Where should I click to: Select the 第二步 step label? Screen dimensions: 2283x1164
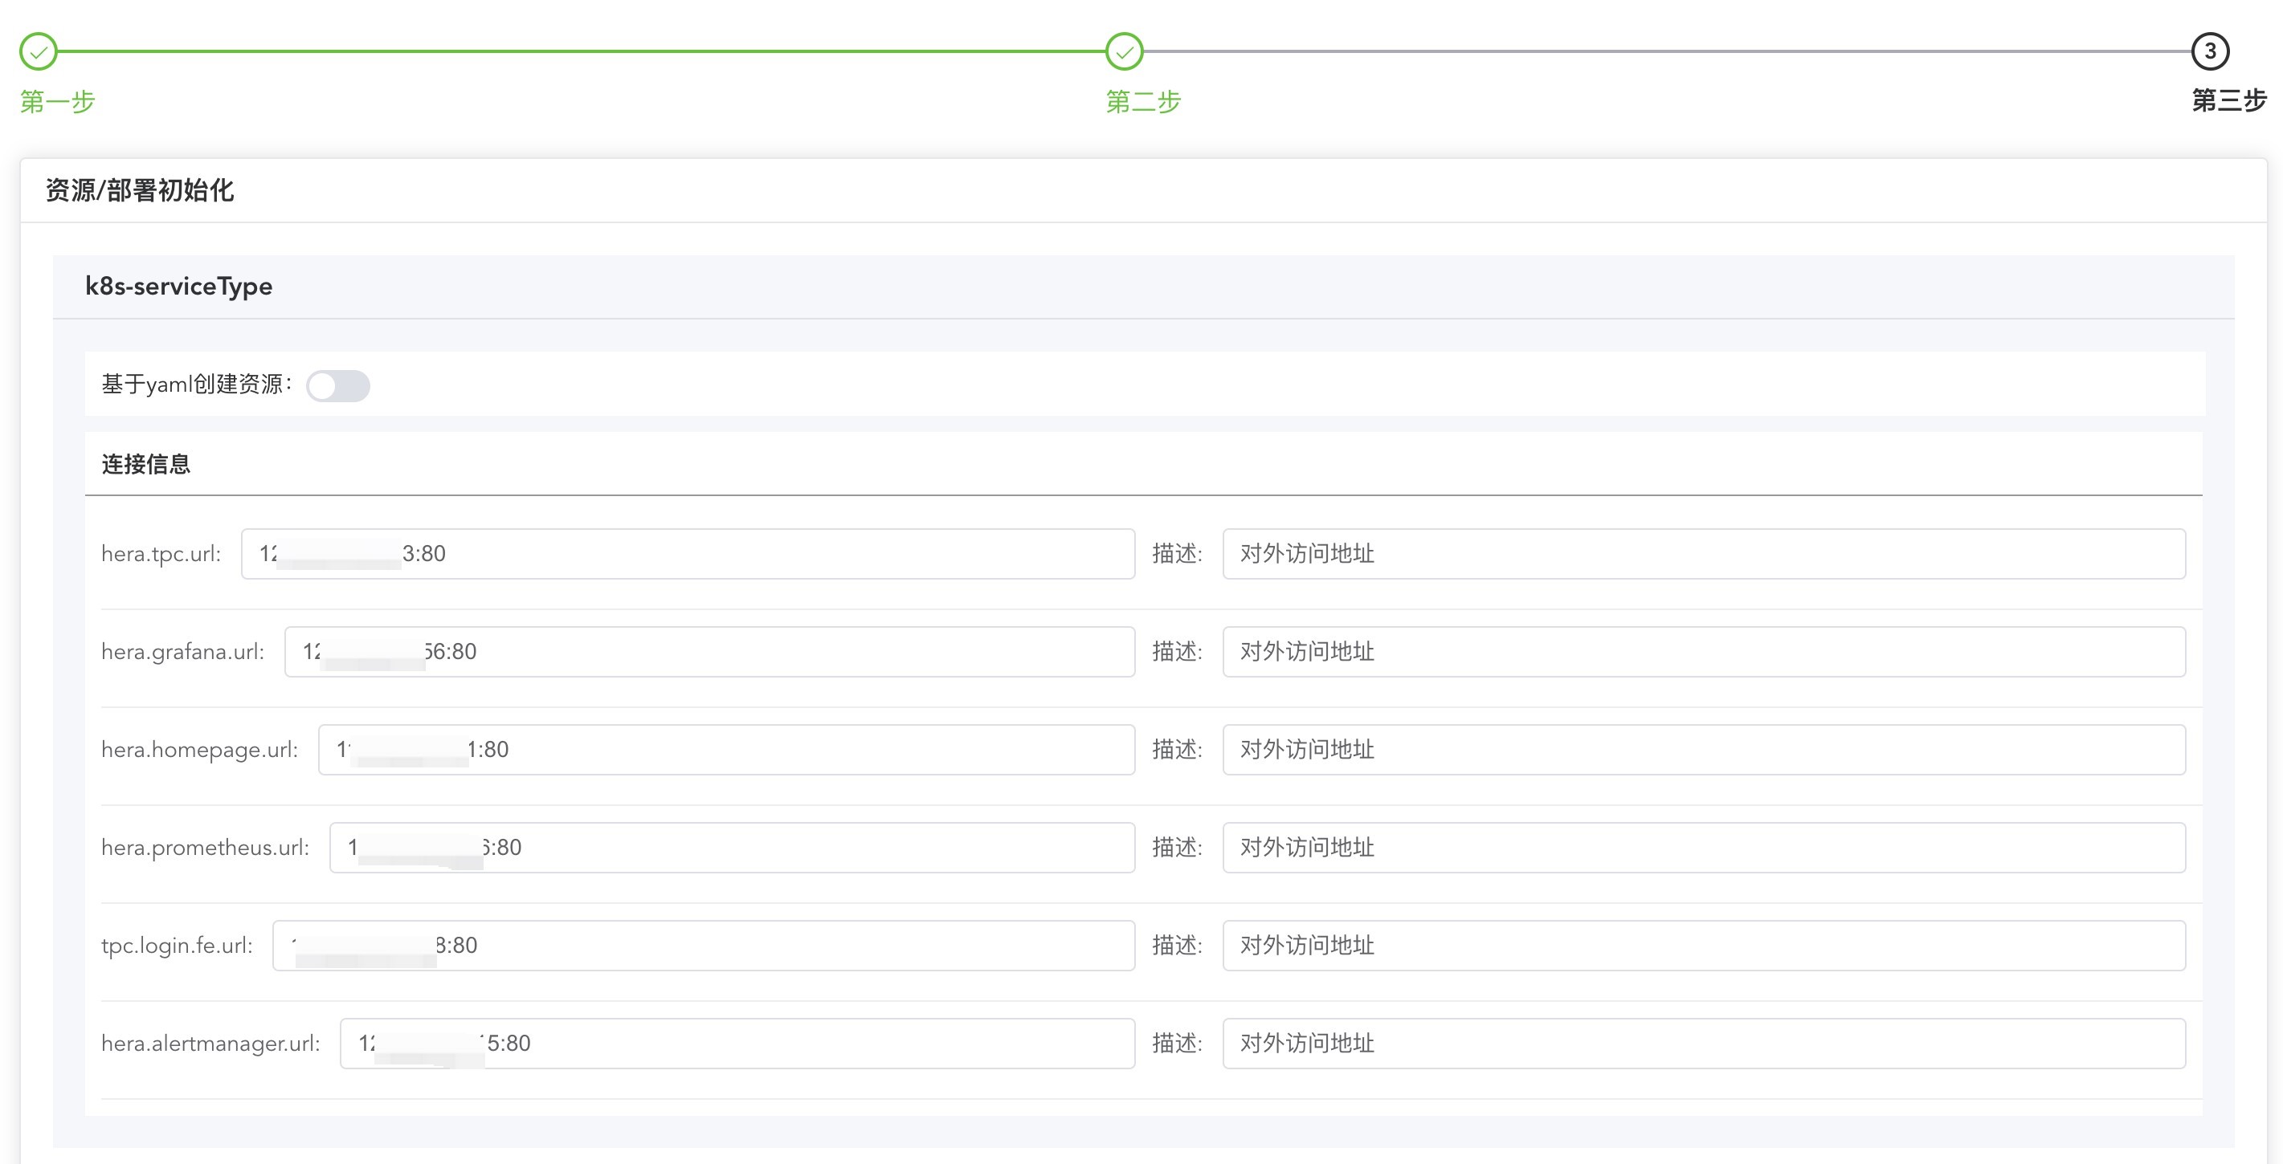[x=1143, y=101]
